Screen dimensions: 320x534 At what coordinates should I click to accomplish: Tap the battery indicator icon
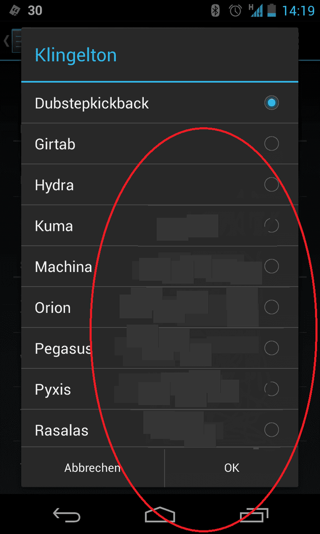pyautogui.click(x=272, y=10)
